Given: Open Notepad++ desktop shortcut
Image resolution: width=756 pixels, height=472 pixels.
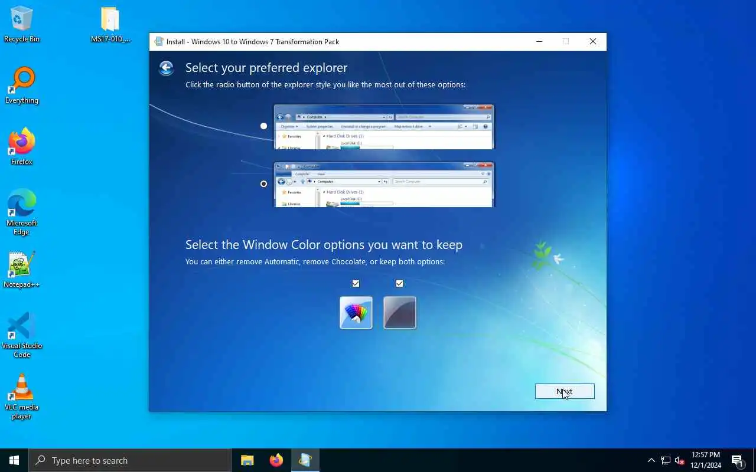Looking at the screenshot, I should point(22,270).
